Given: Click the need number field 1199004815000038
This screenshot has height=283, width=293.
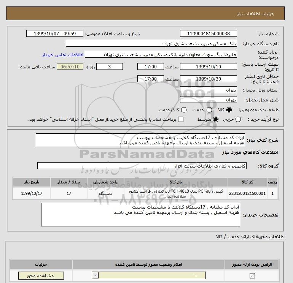Looking at the screenshot, I should (209, 33).
